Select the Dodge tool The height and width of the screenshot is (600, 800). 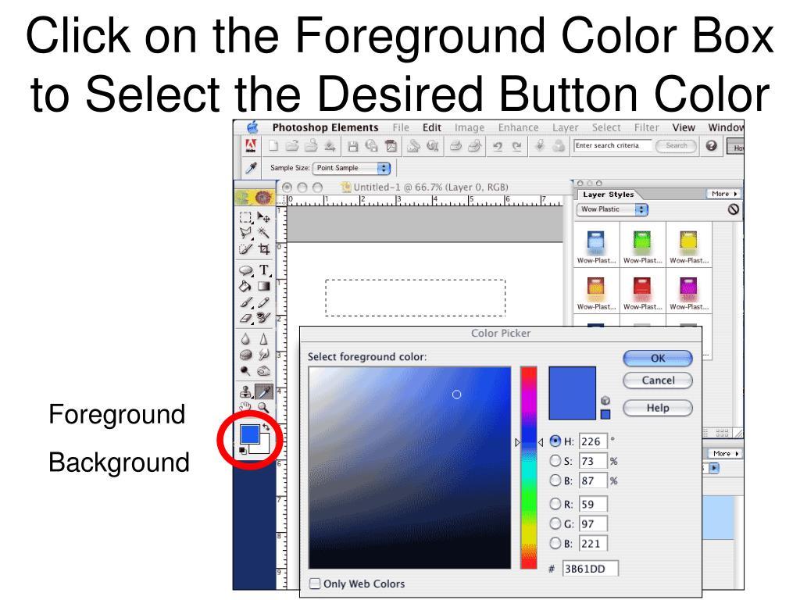(246, 371)
